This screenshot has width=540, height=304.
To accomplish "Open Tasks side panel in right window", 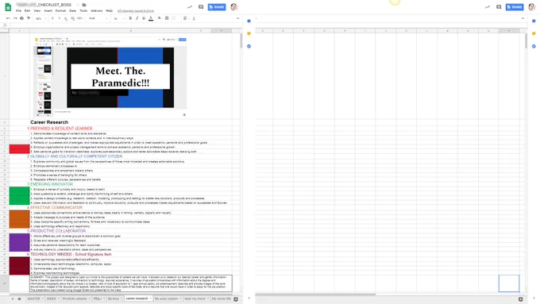I will 534,46.
